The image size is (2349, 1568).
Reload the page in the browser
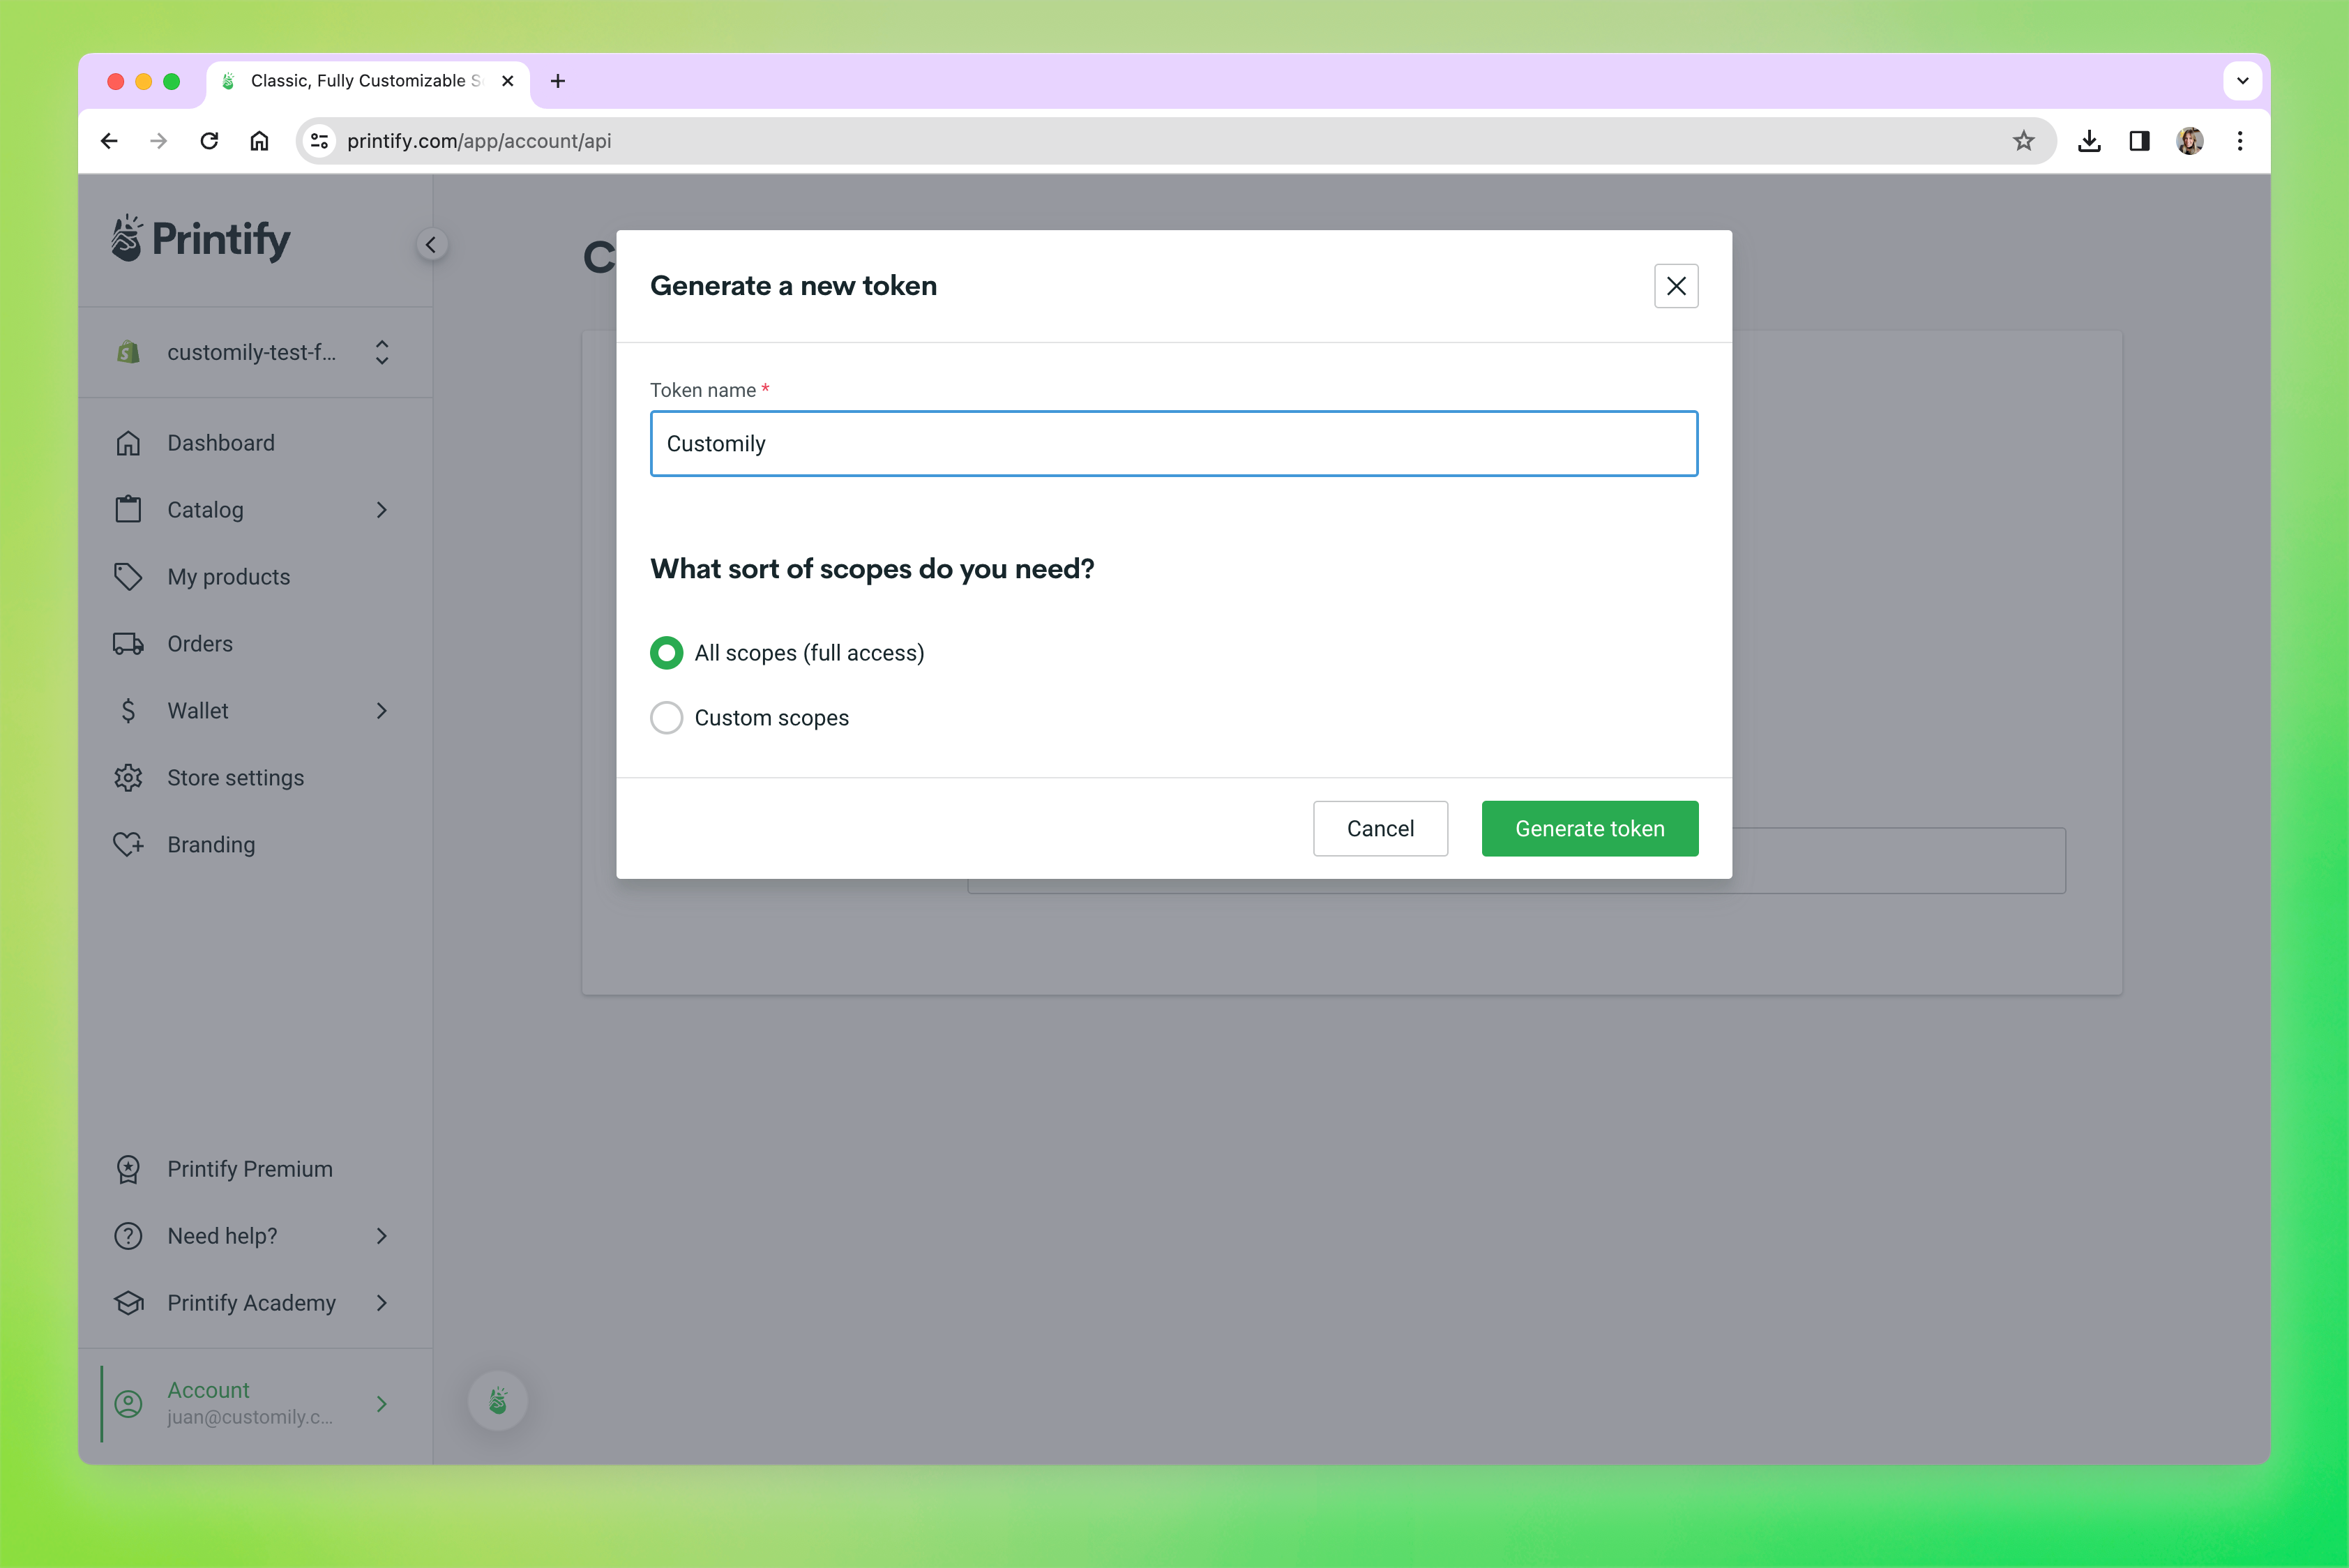pyautogui.click(x=209, y=141)
